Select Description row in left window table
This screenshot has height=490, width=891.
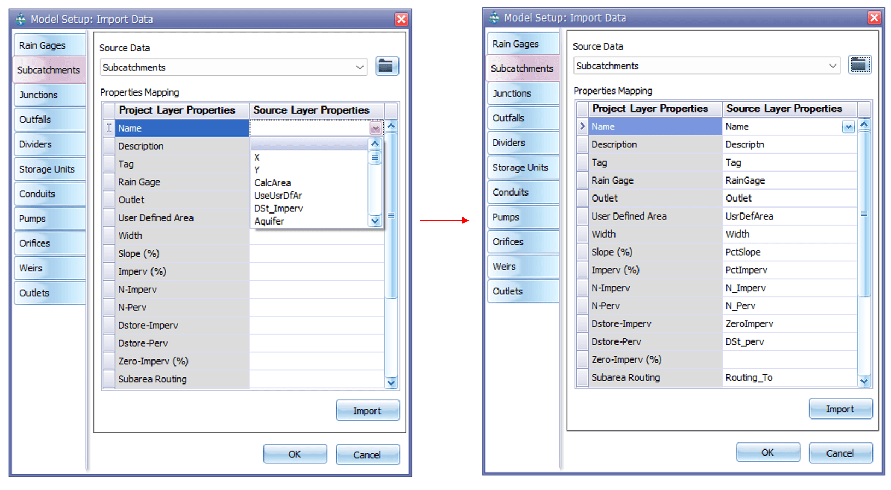(182, 146)
